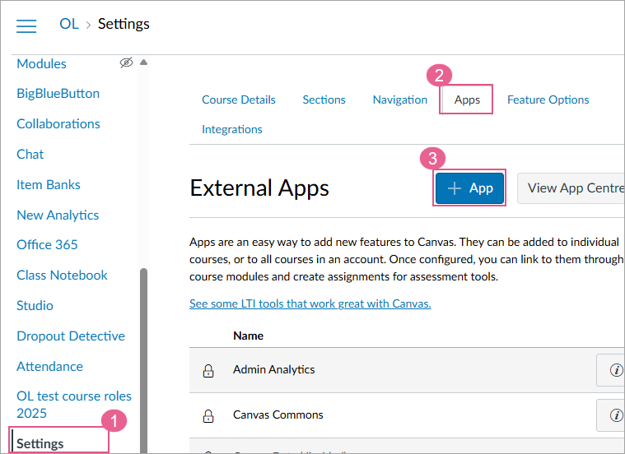Open BigBlueButton in the course menu
This screenshot has height=454, width=625.
tap(58, 94)
